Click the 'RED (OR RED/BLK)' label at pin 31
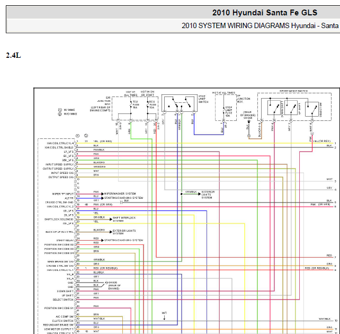Viewport: 340px width, 334px height. (x=105, y=268)
